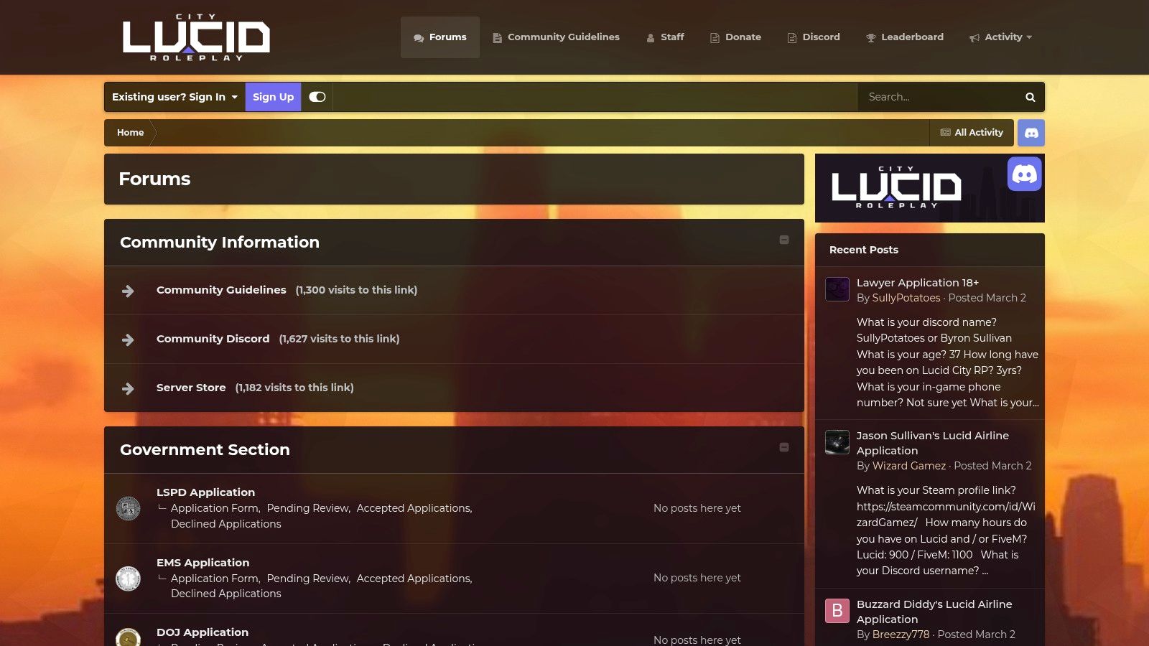Viewport: 1149px width, 646px height.
Task: Click 'No posts here yet' in EMS row
Action: pos(697,578)
